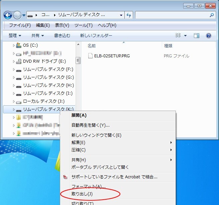
Task: Select the ELB-02SETUP.PRG file icon
Action: coord(90,56)
